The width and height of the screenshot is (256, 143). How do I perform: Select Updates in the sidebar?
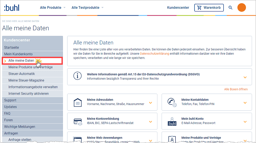32,107
